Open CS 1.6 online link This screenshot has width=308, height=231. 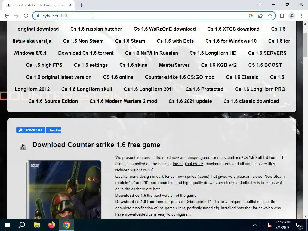(118, 77)
